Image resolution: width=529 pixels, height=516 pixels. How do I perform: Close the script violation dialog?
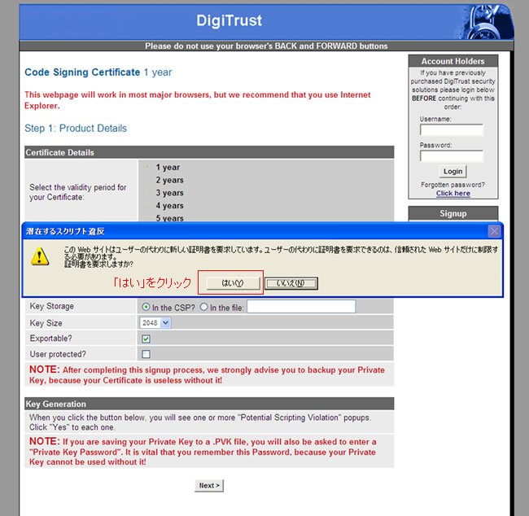[x=494, y=231]
